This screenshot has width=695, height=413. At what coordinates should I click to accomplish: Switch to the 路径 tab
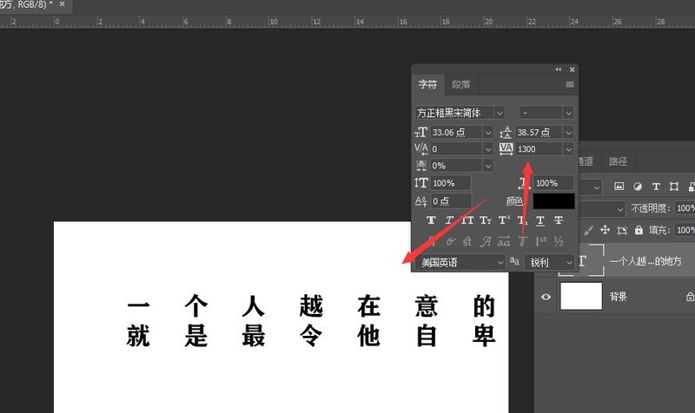click(618, 161)
